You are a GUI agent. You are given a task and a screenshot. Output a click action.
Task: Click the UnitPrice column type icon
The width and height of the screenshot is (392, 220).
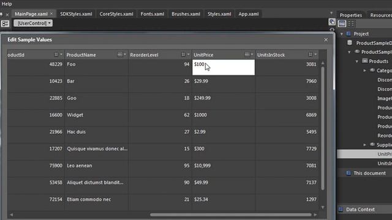pos(247,54)
